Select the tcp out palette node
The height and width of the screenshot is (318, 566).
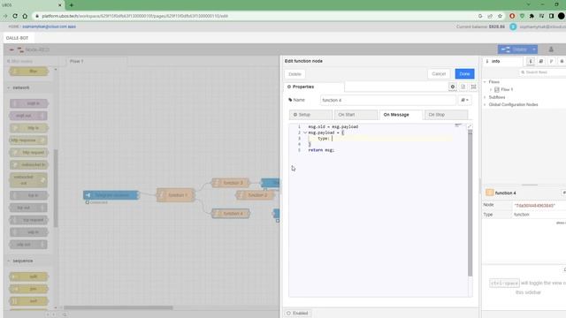pyautogui.click(x=29, y=208)
